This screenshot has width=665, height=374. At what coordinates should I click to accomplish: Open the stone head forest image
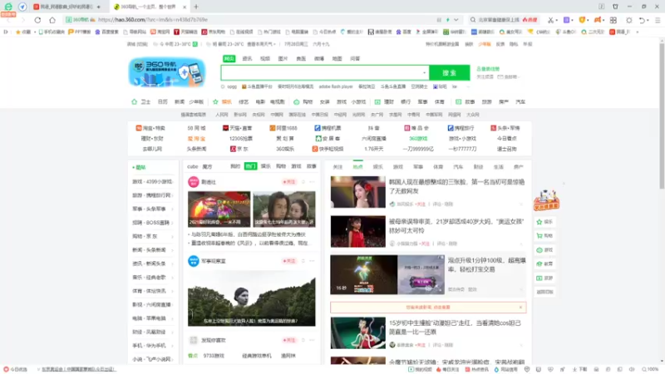(252, 299)
